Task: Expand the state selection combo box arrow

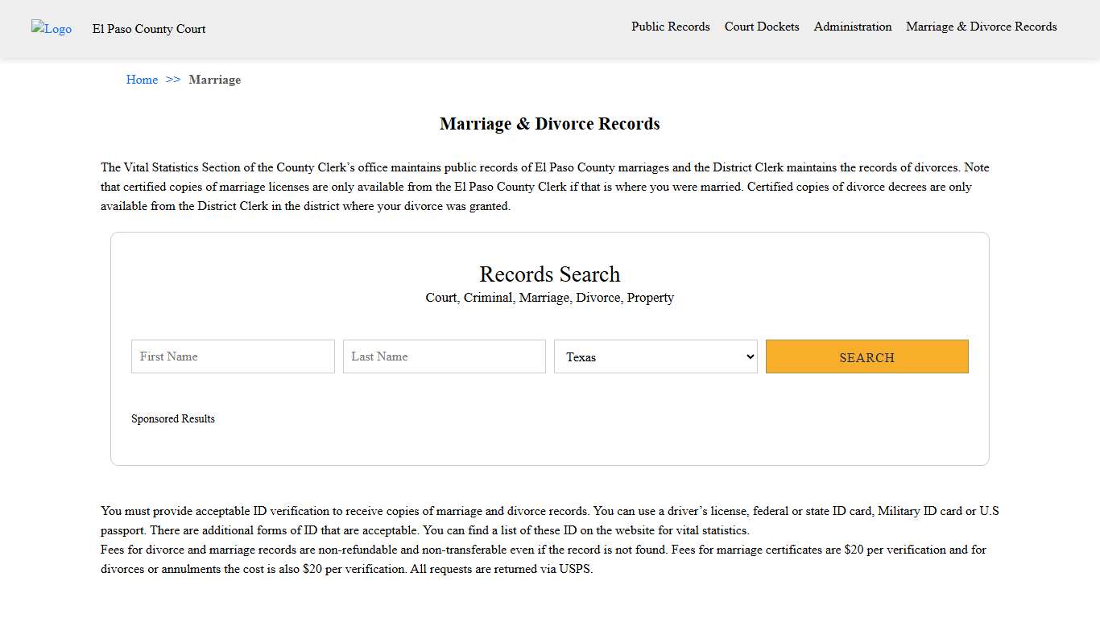Action: [x=747, y=356]
